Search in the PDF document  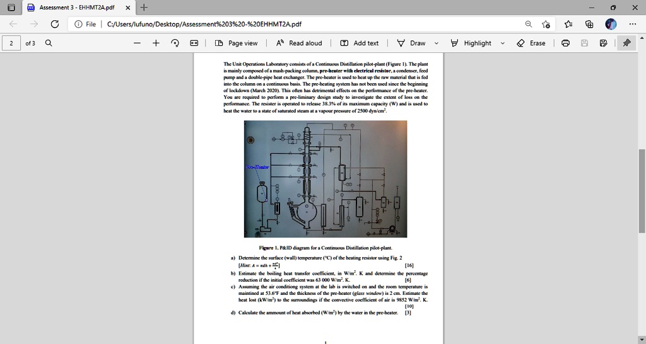pyautogui.click(x=49, y=43)
